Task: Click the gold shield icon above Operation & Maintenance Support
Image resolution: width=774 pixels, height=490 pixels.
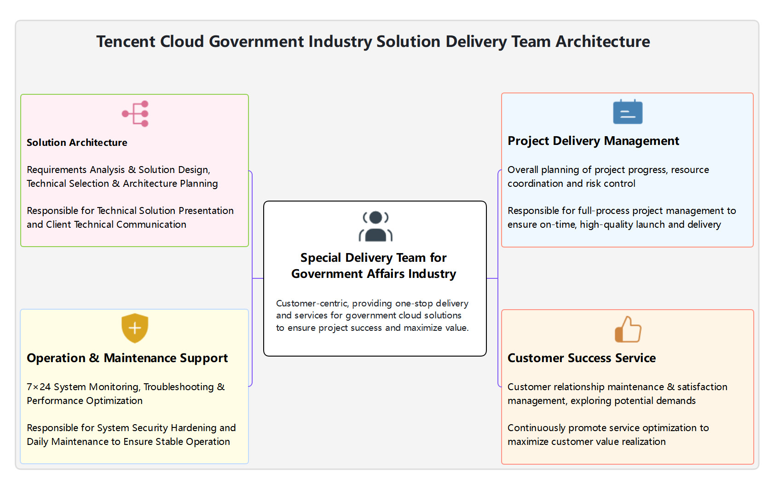Action: pyautogui.click(x=134, y=328)
